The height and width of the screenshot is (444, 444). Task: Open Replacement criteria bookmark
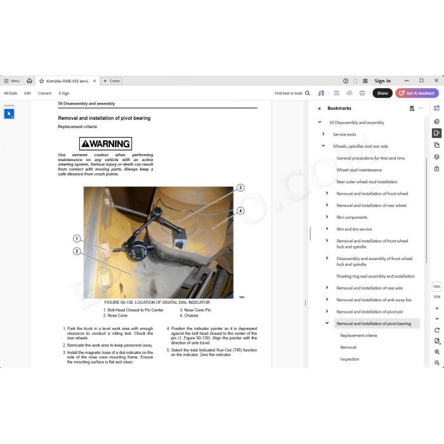[x=359, y=336]
